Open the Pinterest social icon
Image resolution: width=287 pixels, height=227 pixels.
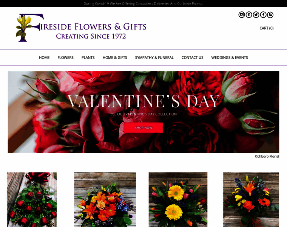tap(249, 15)
